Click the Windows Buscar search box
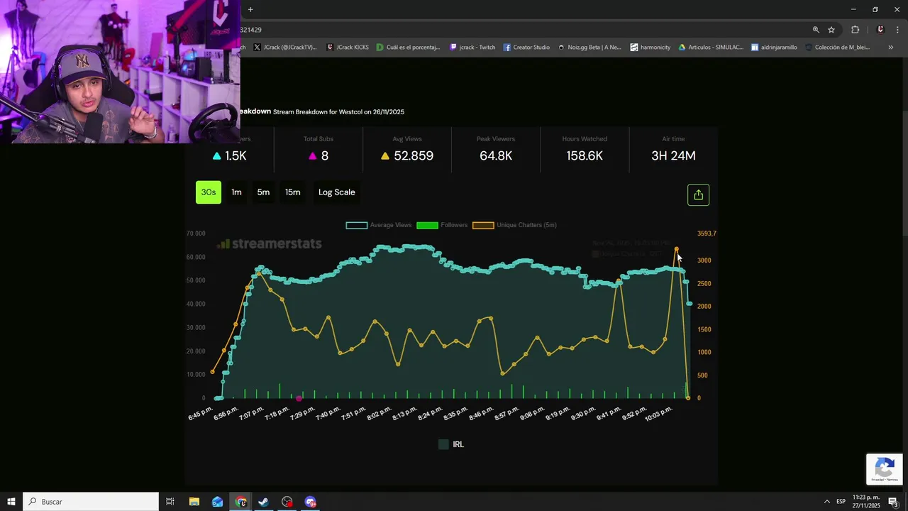Image resolution: width=908 pixels, height=511 pixels. pos(91,502)
